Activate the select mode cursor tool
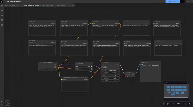The width and height of the screenshot is (193, 107). [x=163, y=104]
